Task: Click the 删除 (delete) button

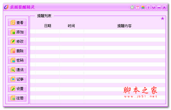Action: click(17, 51)
